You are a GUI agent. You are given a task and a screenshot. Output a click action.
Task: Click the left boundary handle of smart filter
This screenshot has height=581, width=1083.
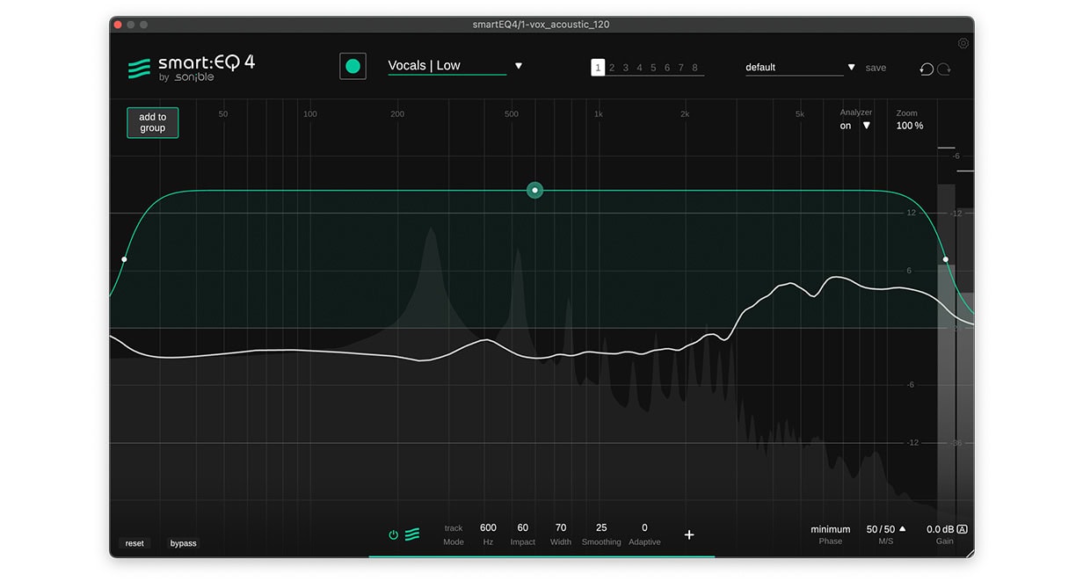pos(124,259)
